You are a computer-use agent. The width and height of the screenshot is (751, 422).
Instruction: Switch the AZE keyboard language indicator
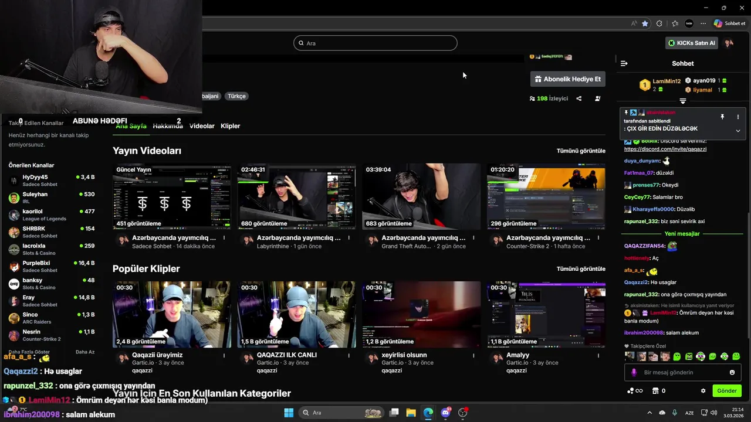[689, 413]
